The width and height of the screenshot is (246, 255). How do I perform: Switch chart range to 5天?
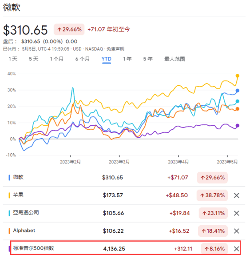click(x=34, y=59)
